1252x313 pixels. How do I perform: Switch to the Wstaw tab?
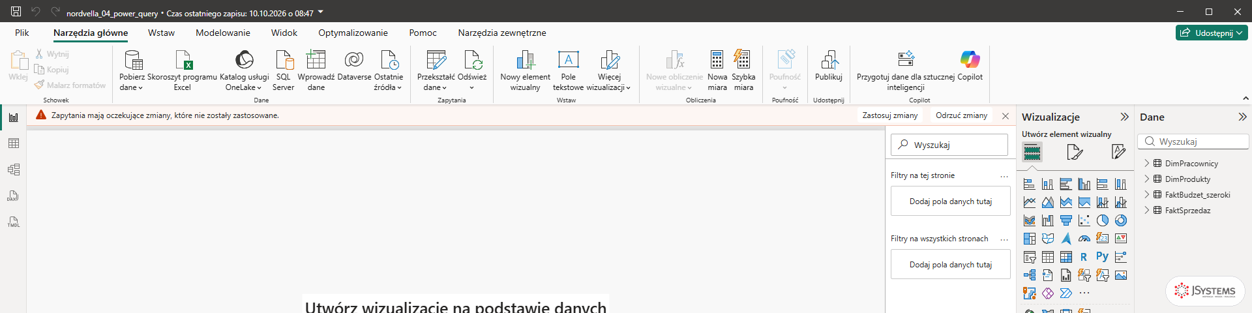[x=161, y=33]
